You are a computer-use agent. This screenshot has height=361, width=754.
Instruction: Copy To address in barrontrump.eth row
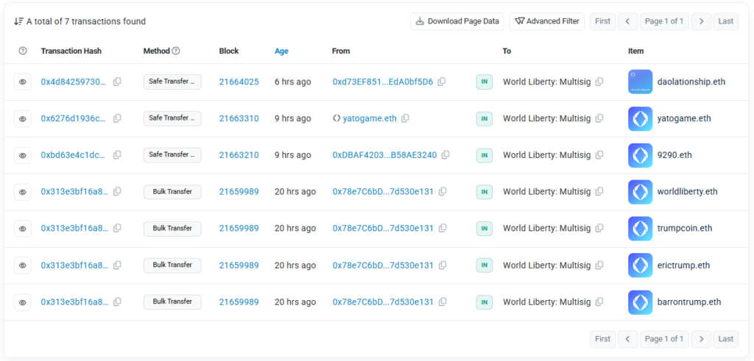click(x=599, y=302)
